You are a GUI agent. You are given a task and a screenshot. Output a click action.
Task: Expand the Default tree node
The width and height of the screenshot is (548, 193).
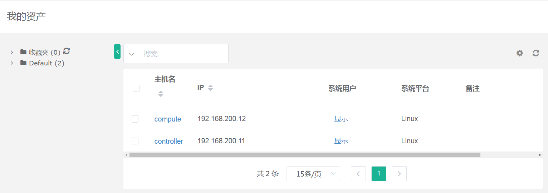pyautogui.click(x=12, y=63)
